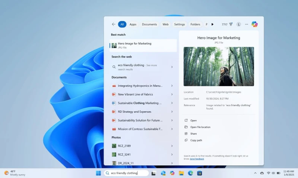Expand chevron for RD Strategy and Expenses
The height and width of the screenshot is (178, 298).
coord(172,112)
